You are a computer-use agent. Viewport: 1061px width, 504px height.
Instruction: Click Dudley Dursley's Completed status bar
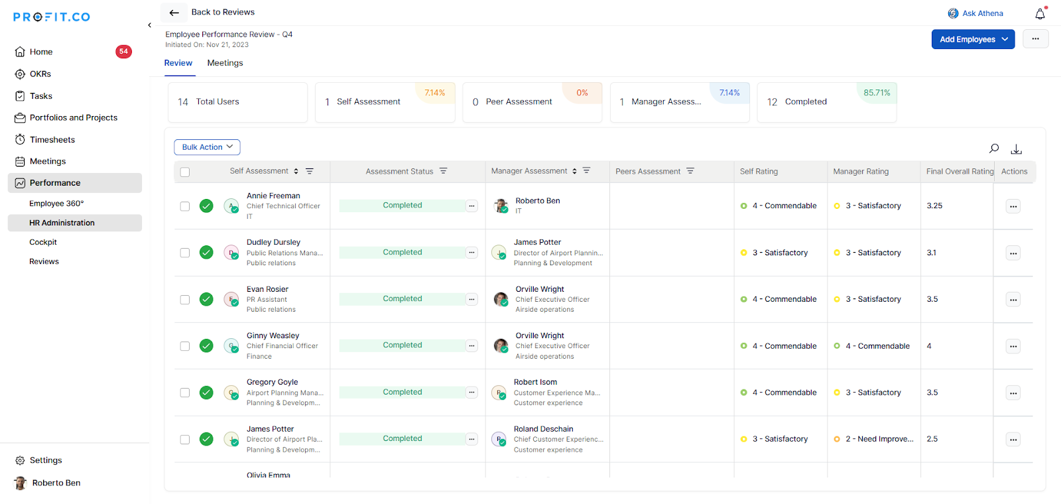coord(402,253)
